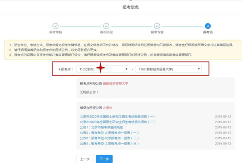Click the red 北京市 link after 省招办网报公告
This screenshot has height=163, width=242.
[108, 108]
